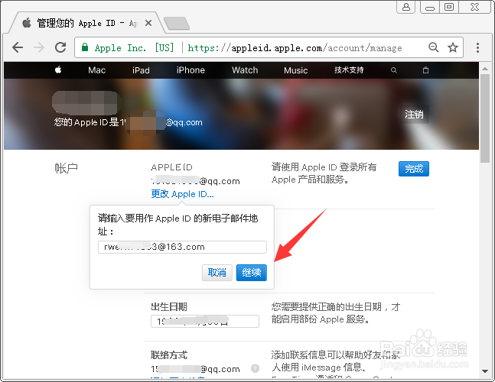Select the 管理您的 Apple ID tab
This screenshot has width=495, height=382.
pos(86,23)
